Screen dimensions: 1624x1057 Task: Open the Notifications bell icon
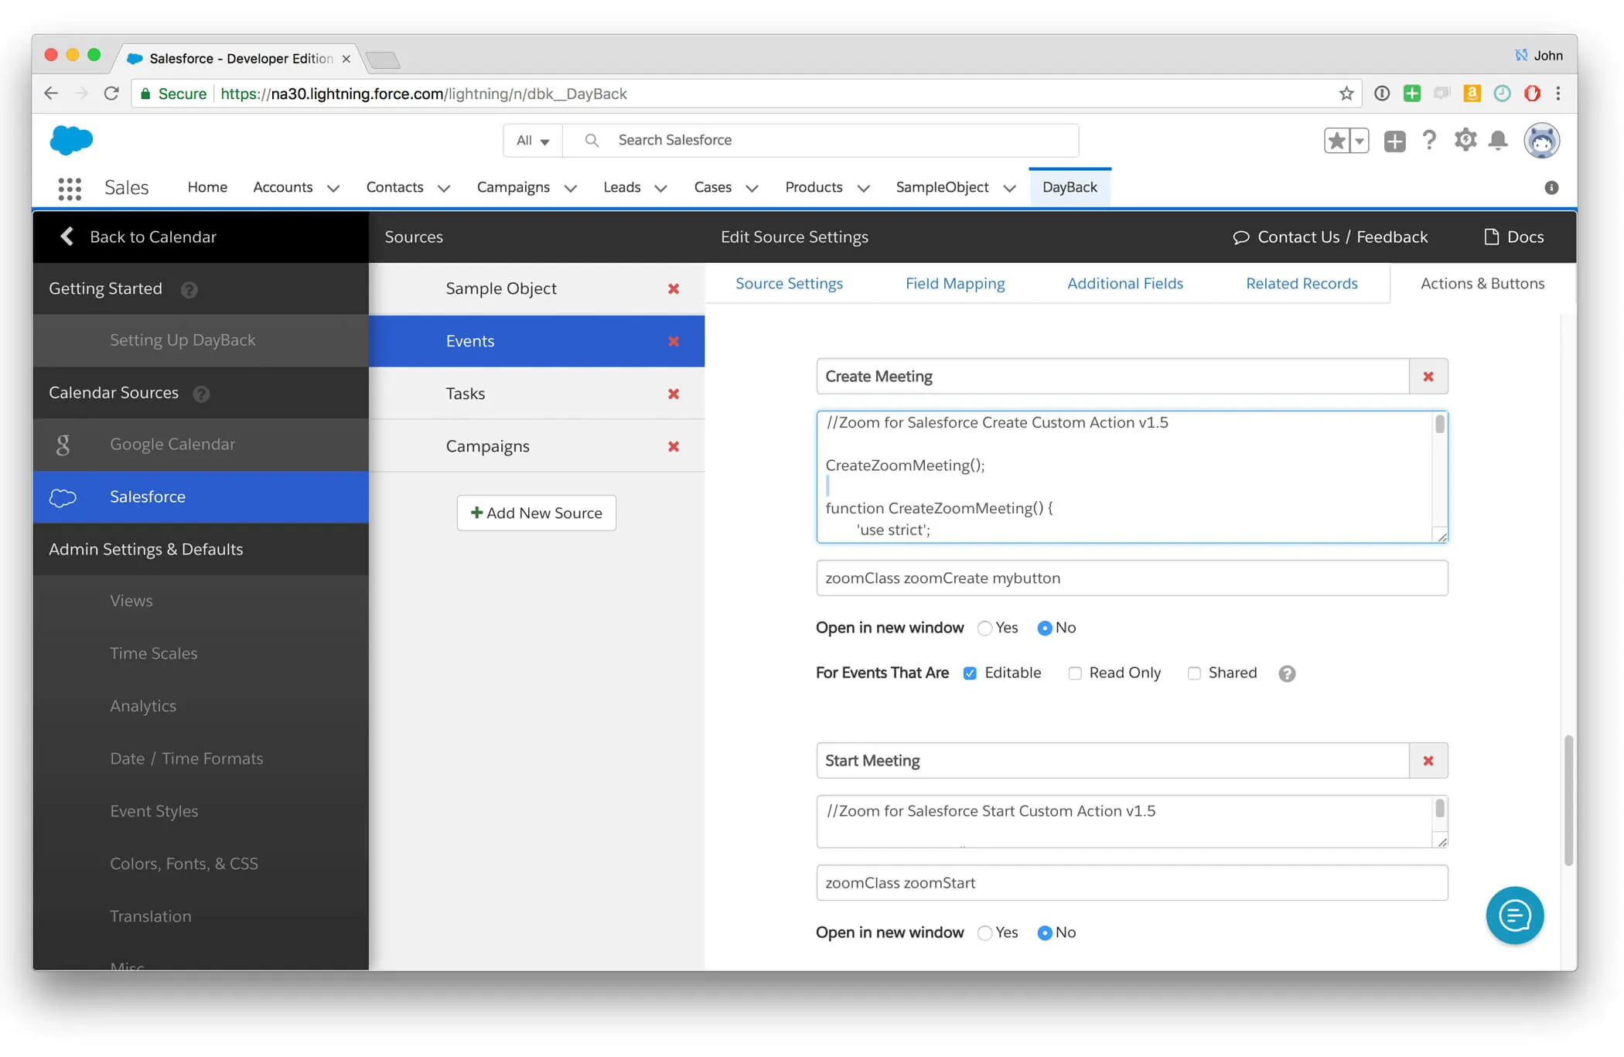tap(1499, 140)
